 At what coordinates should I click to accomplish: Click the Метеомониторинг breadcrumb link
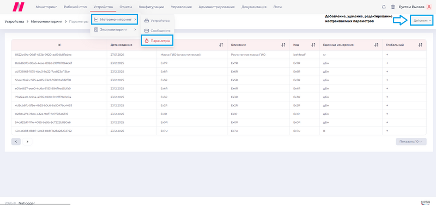point(46,21)
